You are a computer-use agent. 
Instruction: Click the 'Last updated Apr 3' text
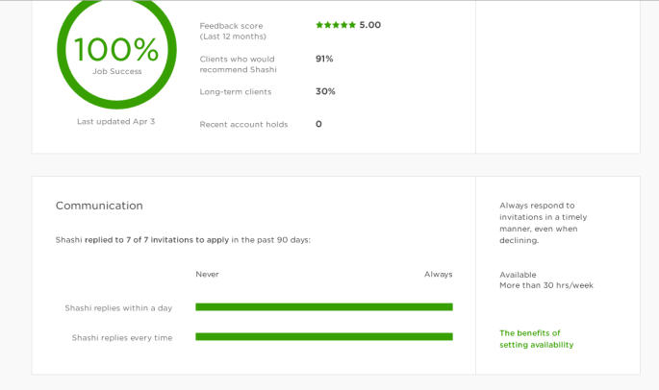tap(115, 122)
